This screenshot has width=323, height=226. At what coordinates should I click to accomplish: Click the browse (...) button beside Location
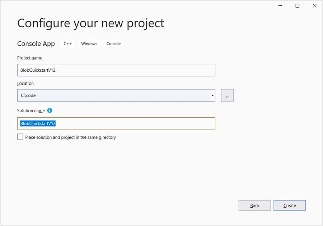(227, 95)
